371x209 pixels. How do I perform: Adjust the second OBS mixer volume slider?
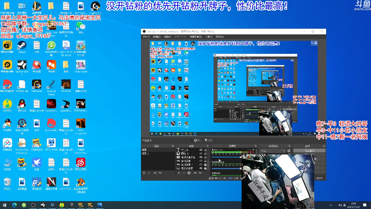(226, 169)
